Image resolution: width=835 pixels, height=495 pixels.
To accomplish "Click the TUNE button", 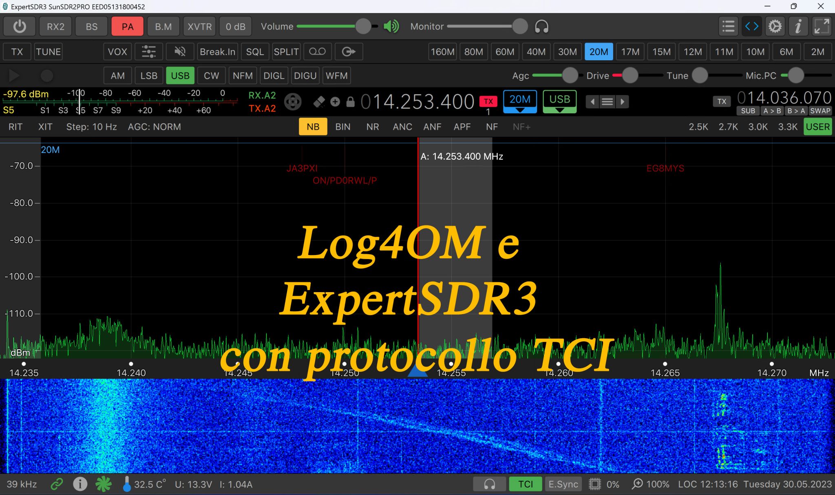I will coord(48,52).
